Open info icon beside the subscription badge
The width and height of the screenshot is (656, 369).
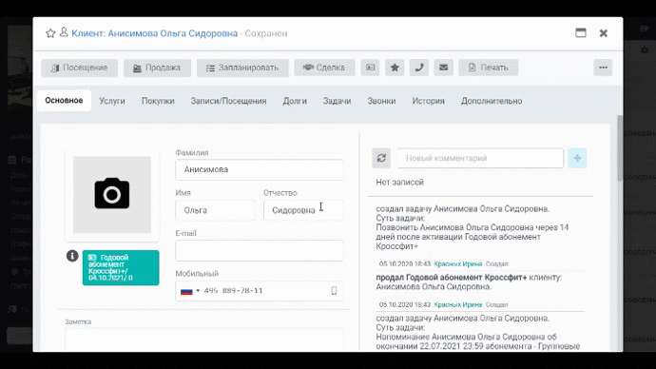[x=72, y=256]
